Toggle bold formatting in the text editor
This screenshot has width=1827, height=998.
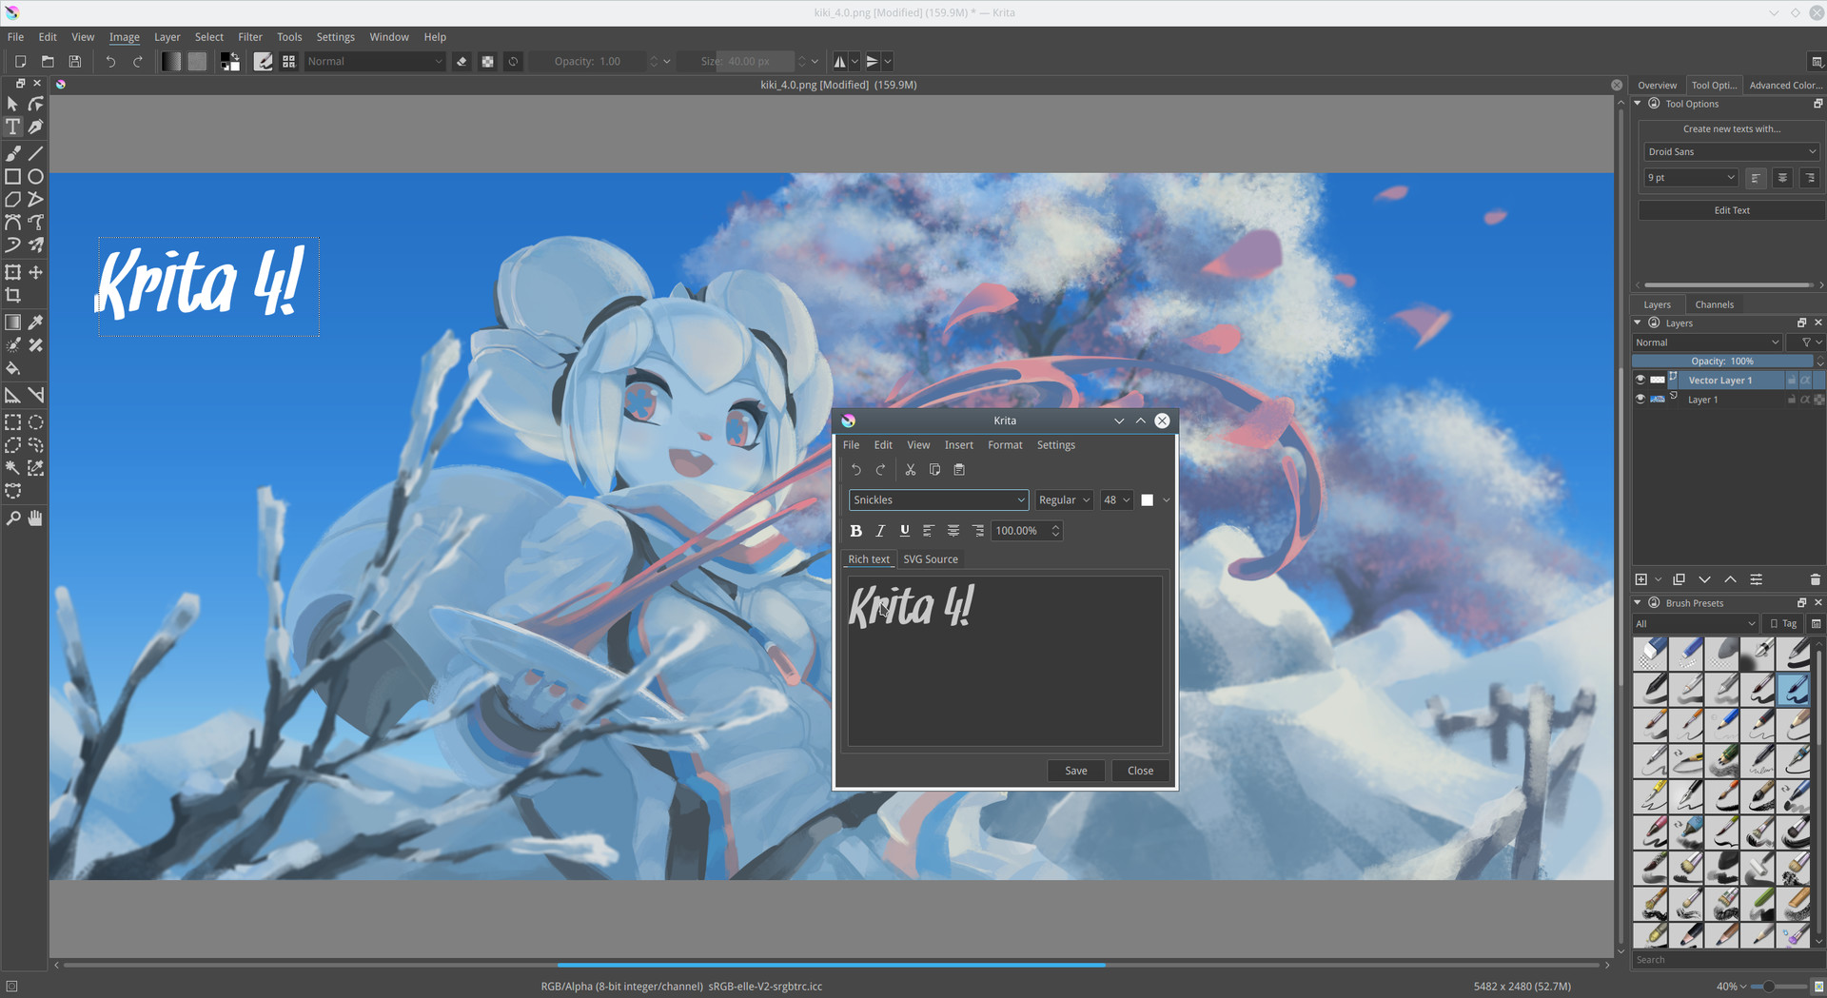tap(855, 531)
